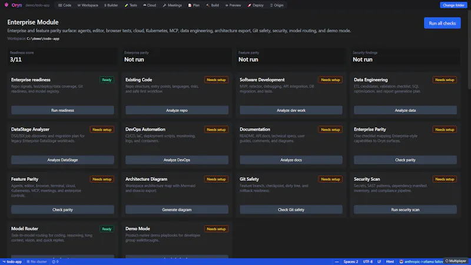Image resolution: width=471 pixels, height=265 pixels.
Task: Open the Build tab
Action: click(x=213, y=5)
